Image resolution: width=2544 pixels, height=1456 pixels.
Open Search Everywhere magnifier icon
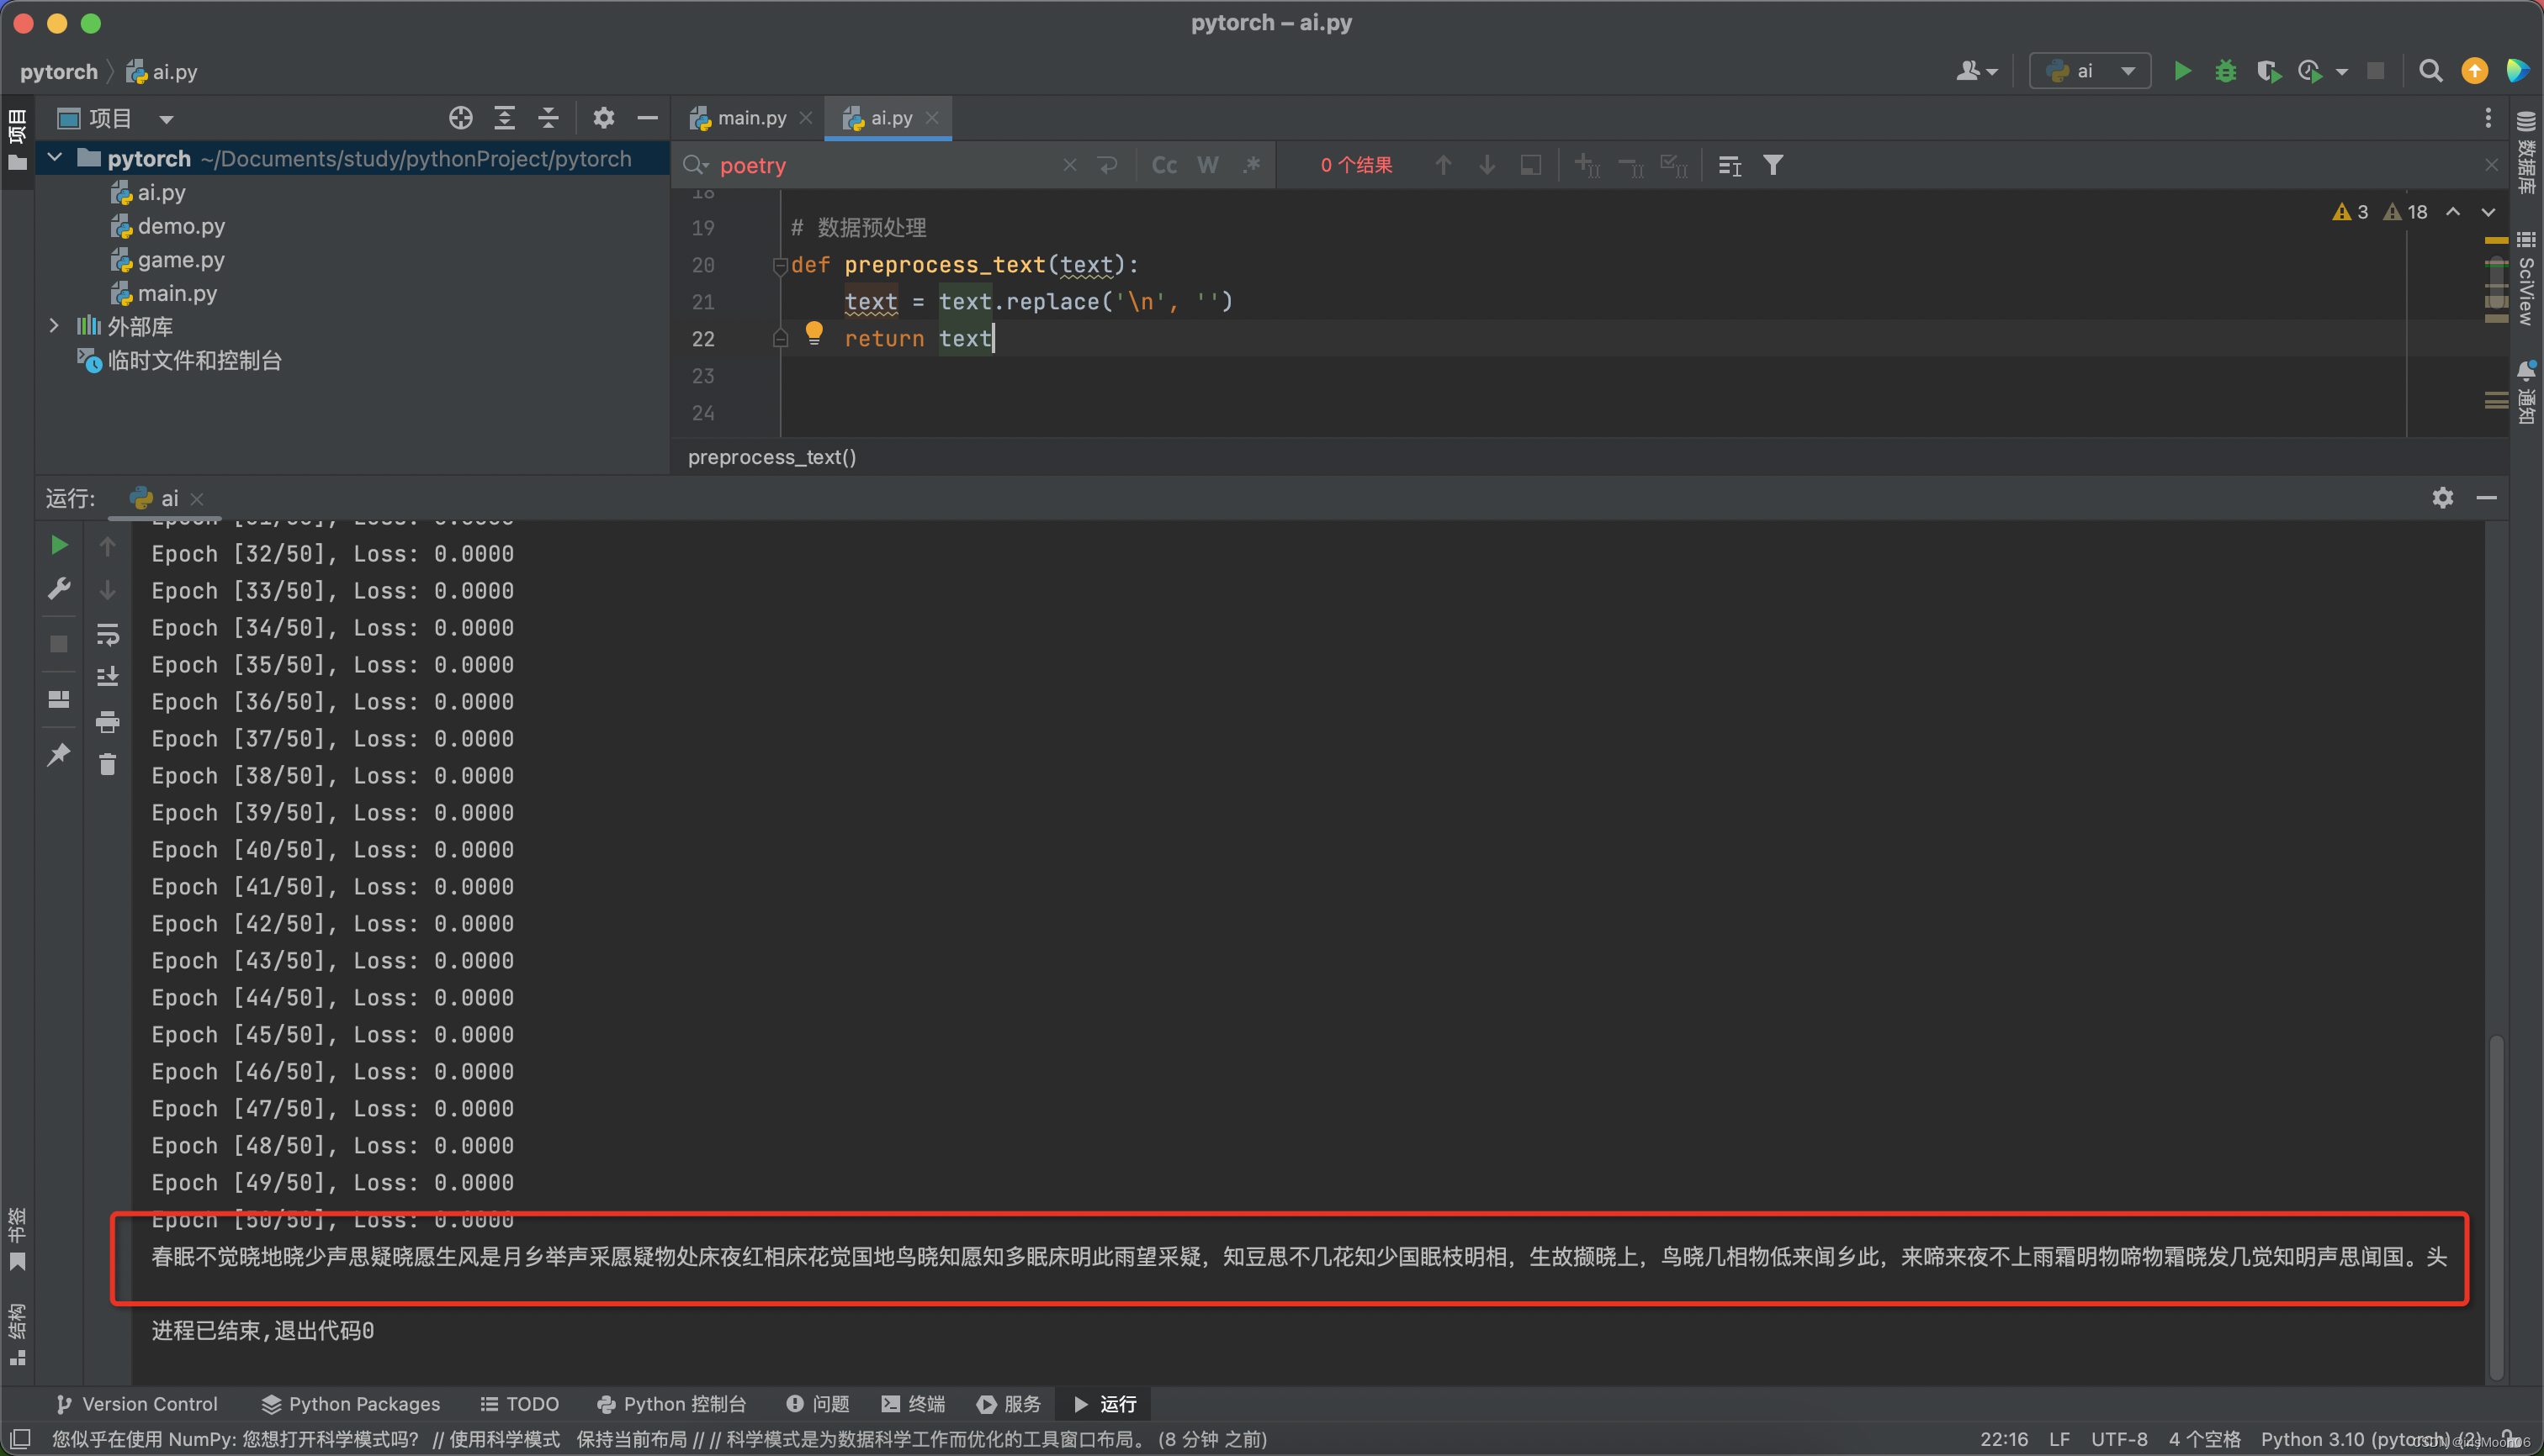(2430, 71)
